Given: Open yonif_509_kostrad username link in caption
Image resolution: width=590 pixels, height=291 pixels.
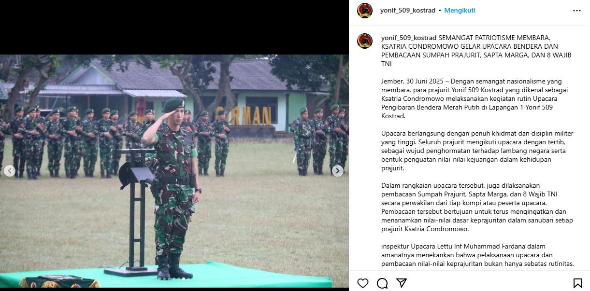Looking at the screenshot, I should point(409,38).
